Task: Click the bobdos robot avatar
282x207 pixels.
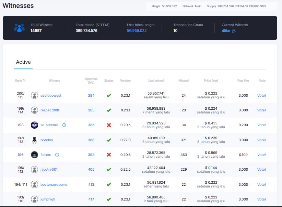Action: pyautogui.click(x=34, y=140)
